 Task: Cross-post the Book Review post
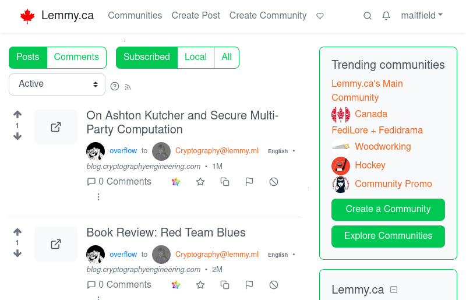[225, 285]
